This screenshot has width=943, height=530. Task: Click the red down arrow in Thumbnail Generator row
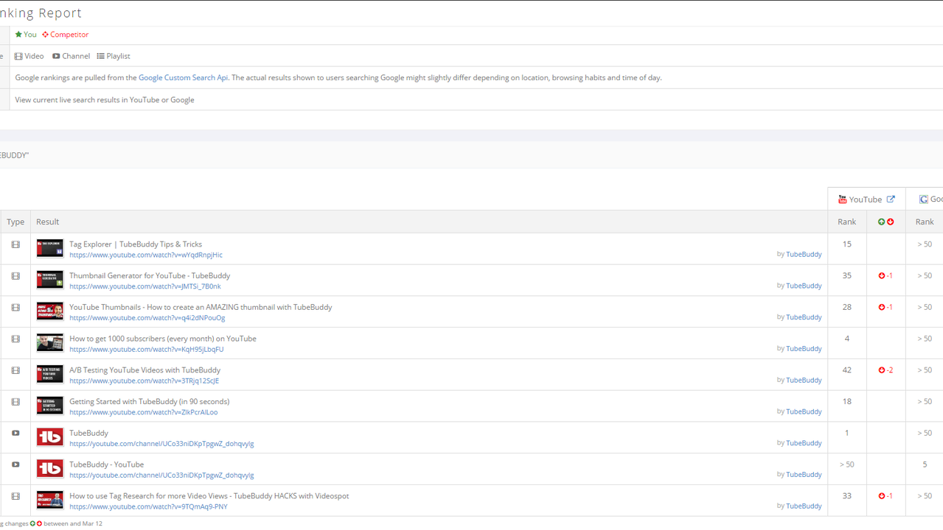point(882,276)
